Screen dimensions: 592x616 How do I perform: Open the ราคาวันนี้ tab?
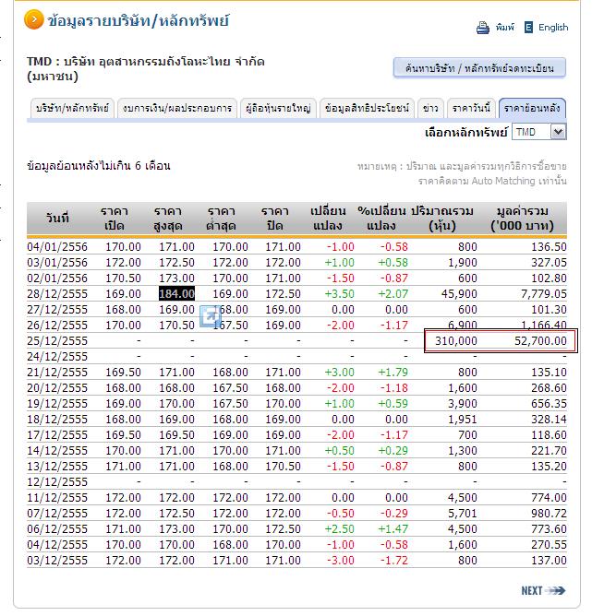pyautogui.click(x=471, y=108)
